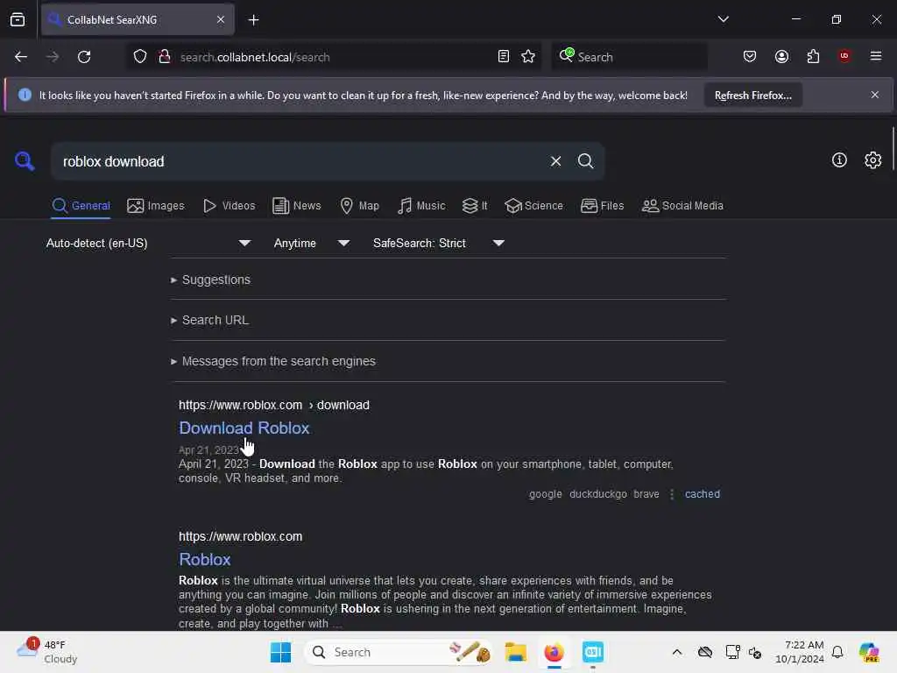Open File Explorer from taskbar
The width and height of the screenshot is (897, 673).
click(x=515, y=652)
